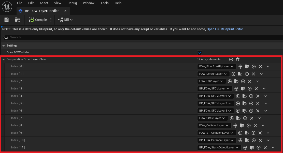Open Index 11 element options chevron
The width and height of the screenshot is (283, 153).
point(273,148)
